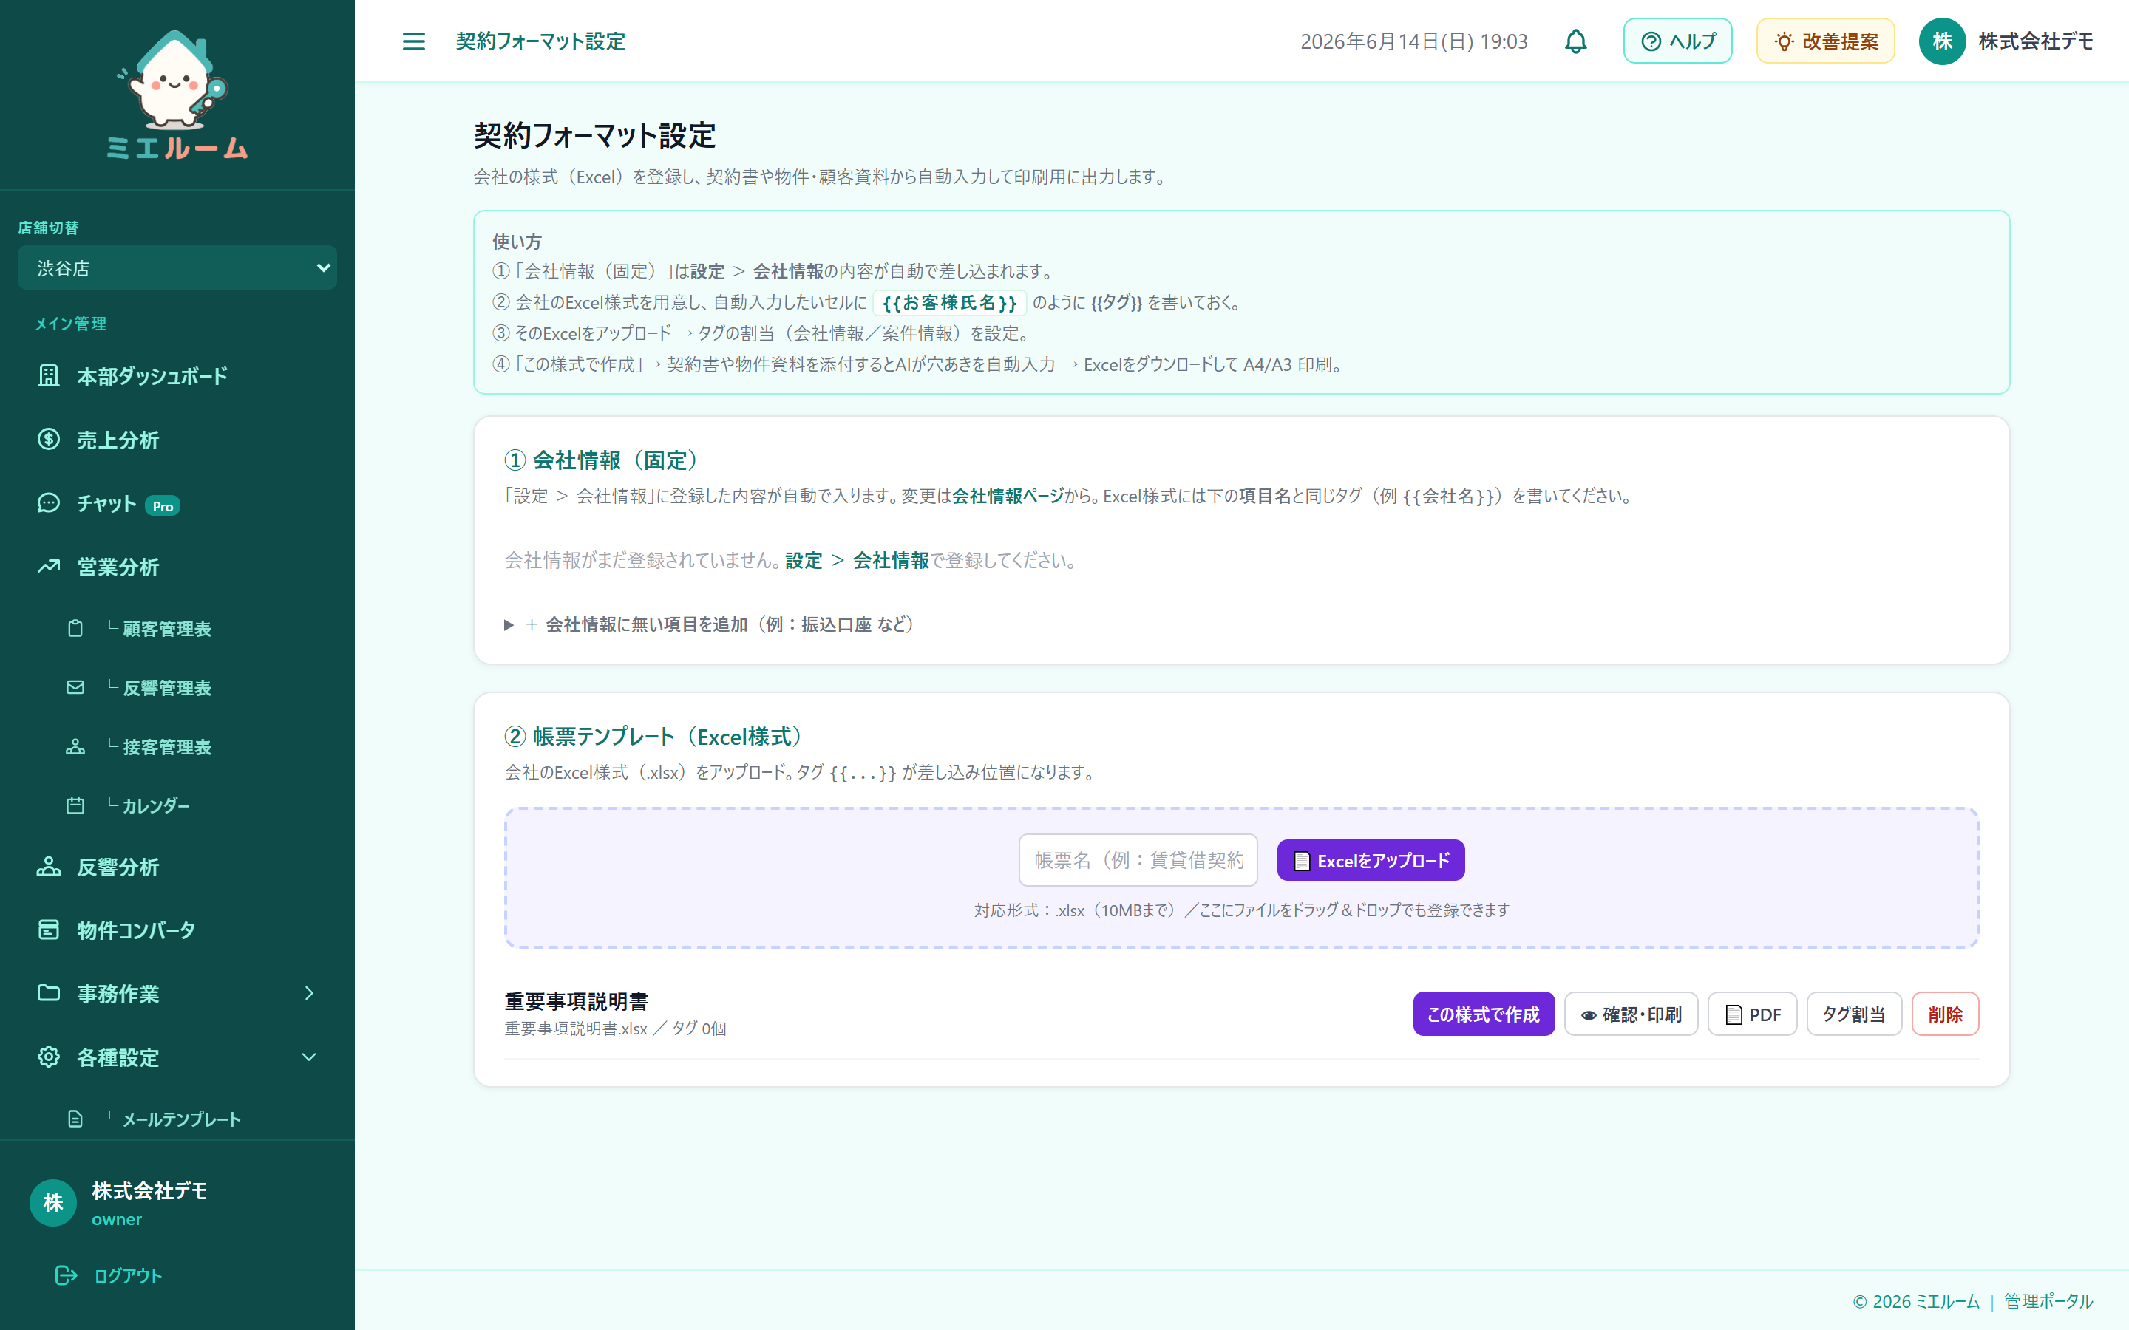Click the 管理ポータル footer link
The height and width of the screenshot is (1330, 2129).
(x=2048, y=1301)
